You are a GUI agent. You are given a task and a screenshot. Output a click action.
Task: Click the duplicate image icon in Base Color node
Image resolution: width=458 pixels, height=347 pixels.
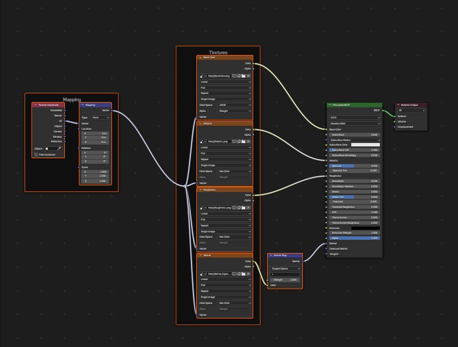[239, 76]
